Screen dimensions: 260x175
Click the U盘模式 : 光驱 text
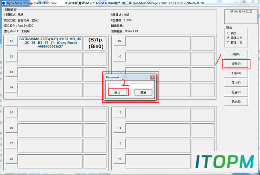click(120, 15)
